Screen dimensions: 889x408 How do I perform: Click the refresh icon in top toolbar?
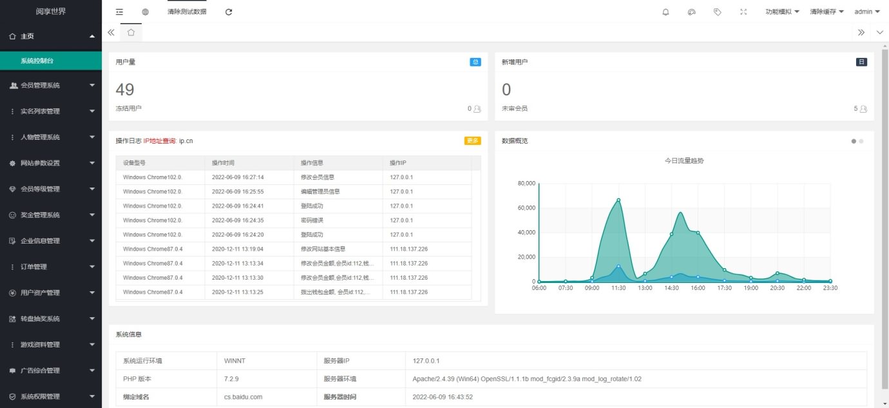tap(229, 12)
